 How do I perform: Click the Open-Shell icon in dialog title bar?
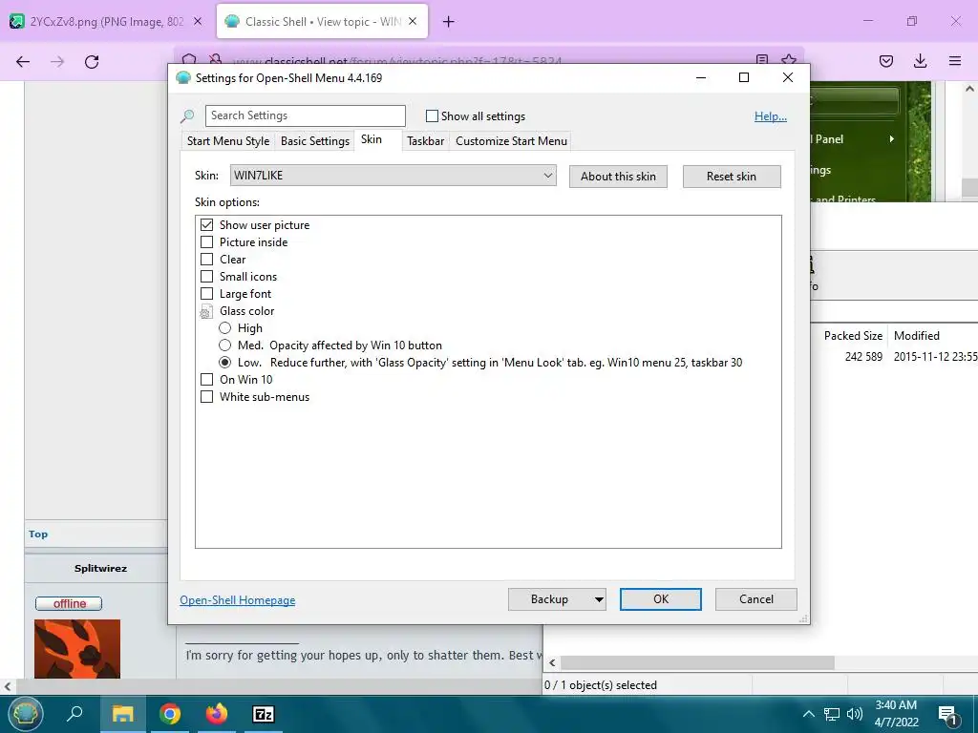tap(182, 78)
